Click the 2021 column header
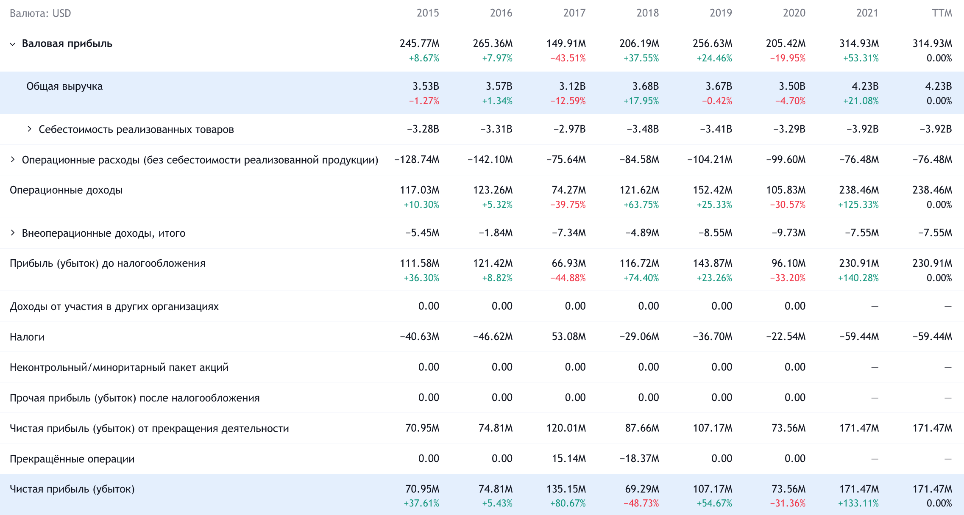 point(867,13)
